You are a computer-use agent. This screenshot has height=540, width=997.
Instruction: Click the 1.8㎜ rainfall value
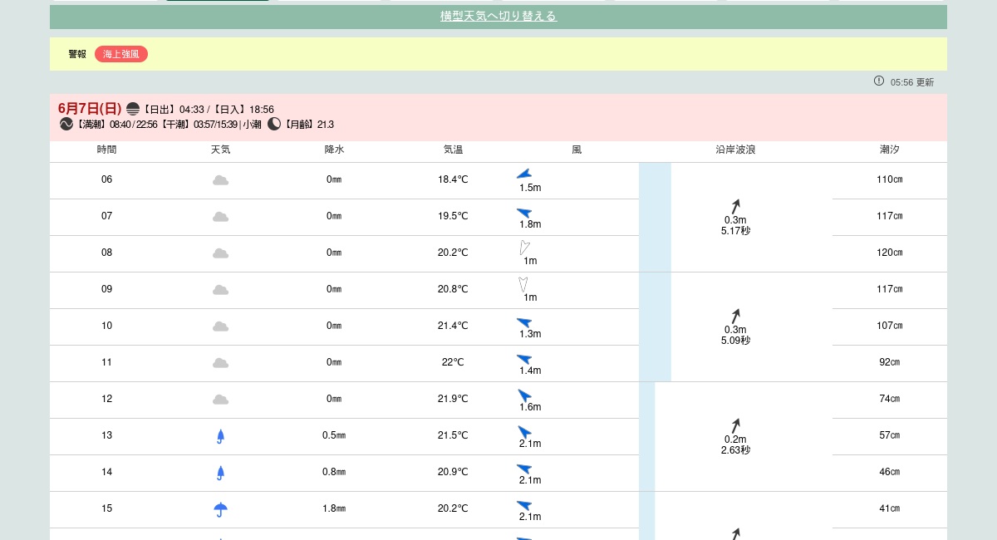pos(334,509)
